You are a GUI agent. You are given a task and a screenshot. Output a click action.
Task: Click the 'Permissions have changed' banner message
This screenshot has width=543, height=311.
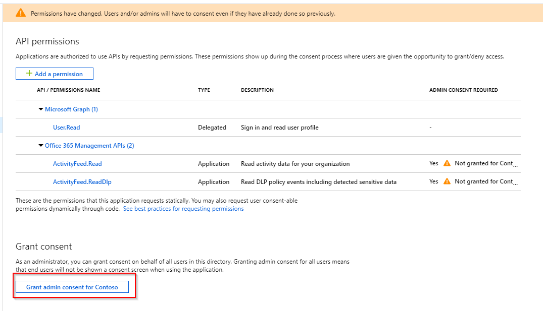tap(183, 14)
